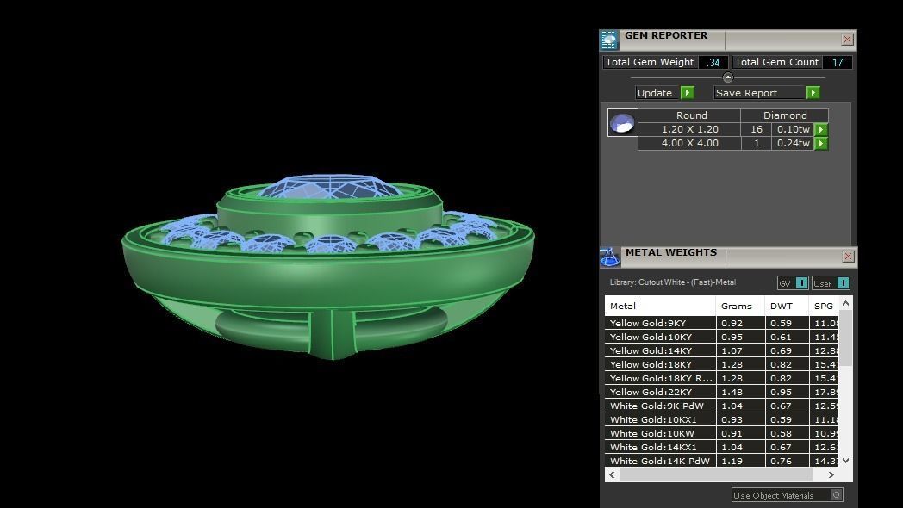Viewport: 903px width, 508px height.
Task: Select the Yellow Gold:9KY row
Action: 721,324
